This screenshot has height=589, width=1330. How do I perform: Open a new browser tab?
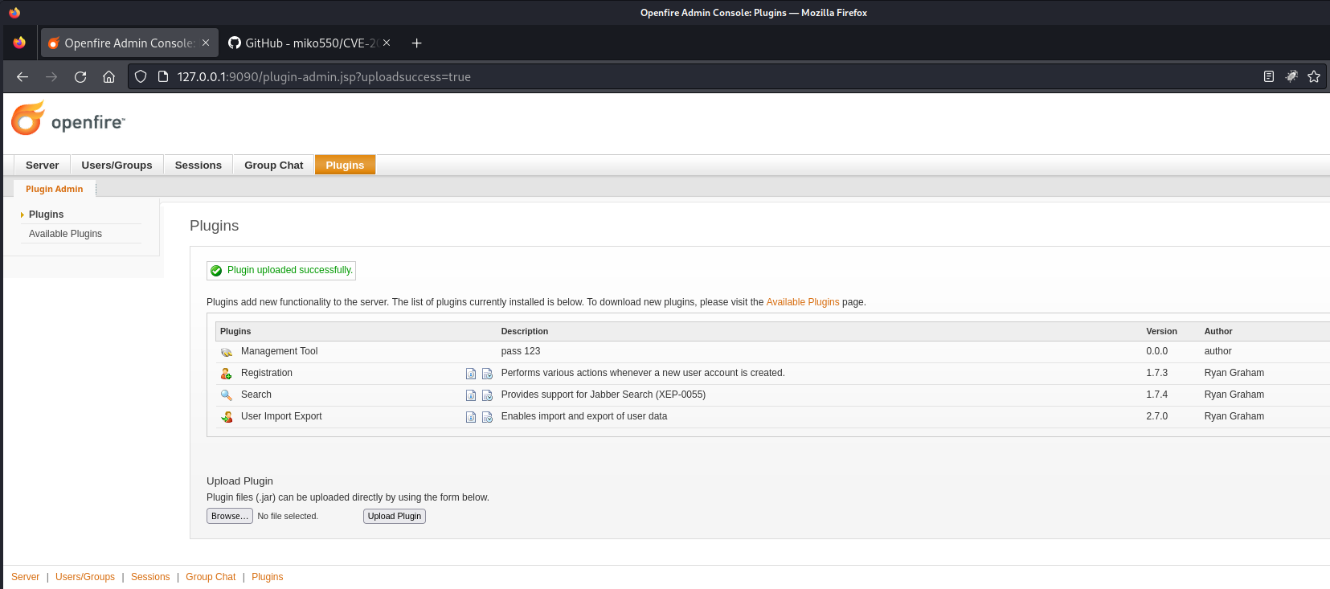point(416,43)
